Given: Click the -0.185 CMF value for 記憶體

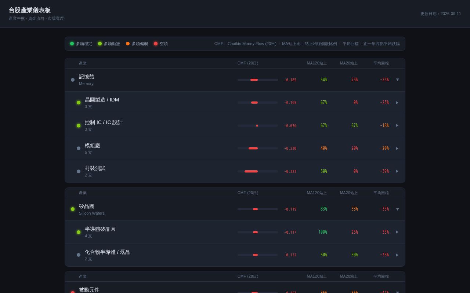Looking at the screenshot, I should (x=290, y=80).
